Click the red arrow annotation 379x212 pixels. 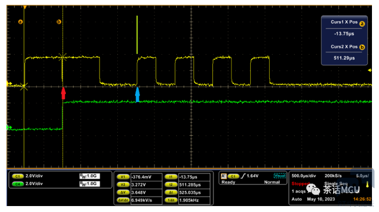(63, 94)
